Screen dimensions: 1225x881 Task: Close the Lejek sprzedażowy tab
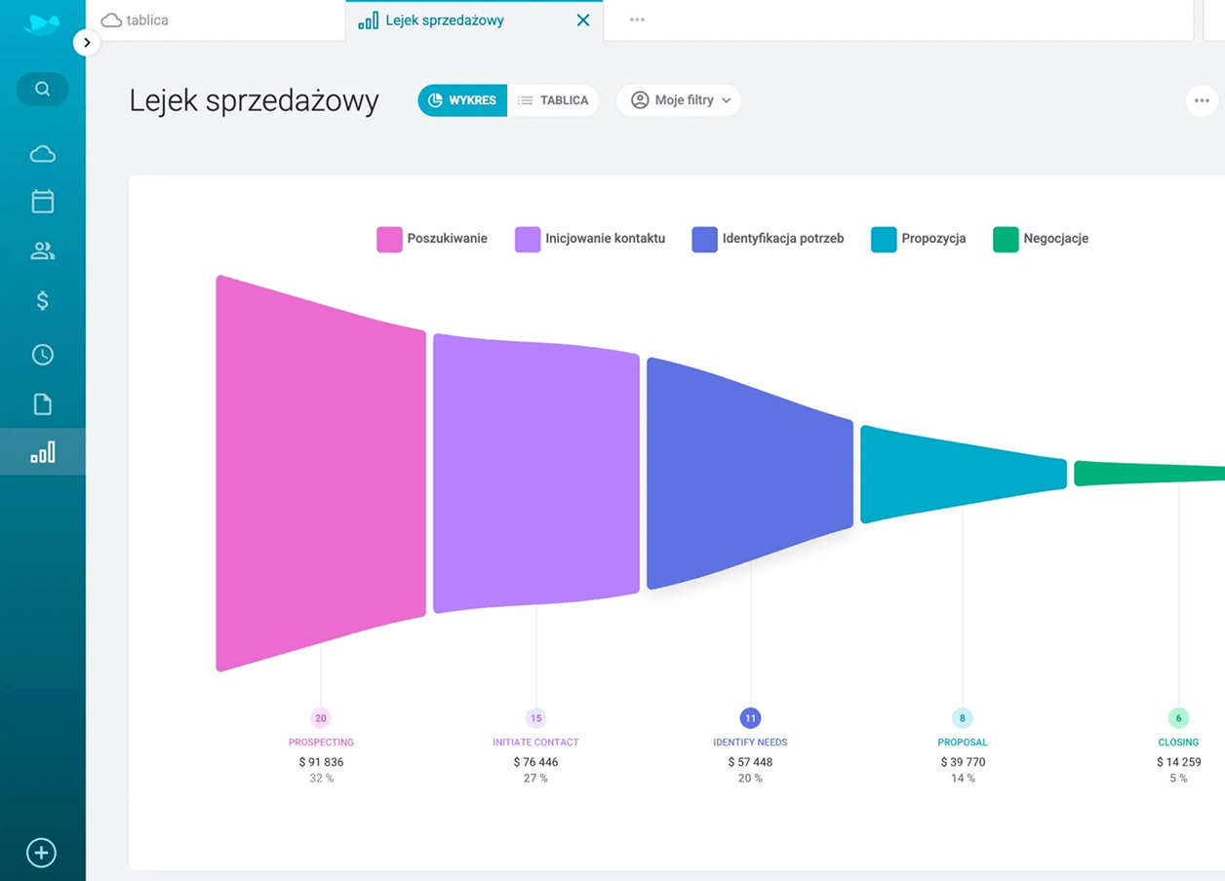583,20
